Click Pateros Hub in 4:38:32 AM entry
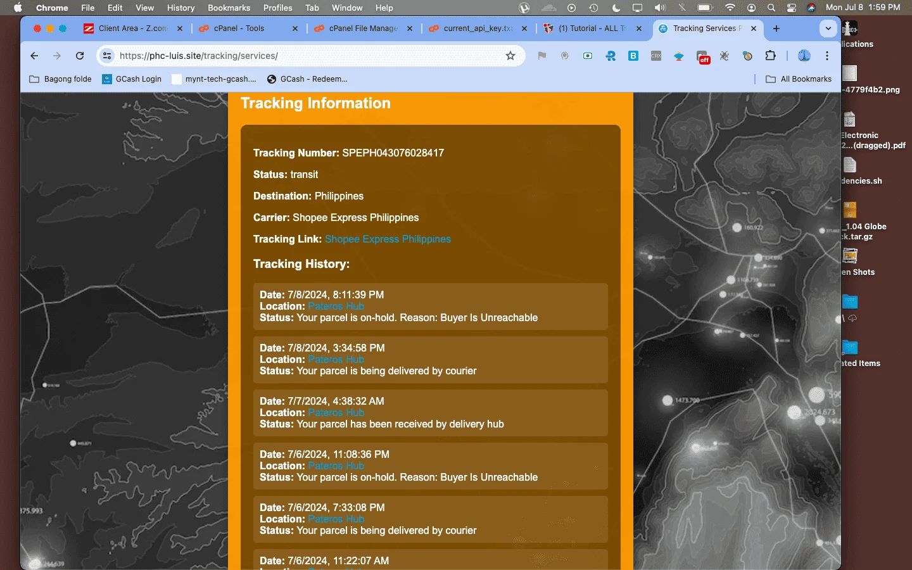Image resolution: width=912 pixels, height=570 pixels. point(336,412)
